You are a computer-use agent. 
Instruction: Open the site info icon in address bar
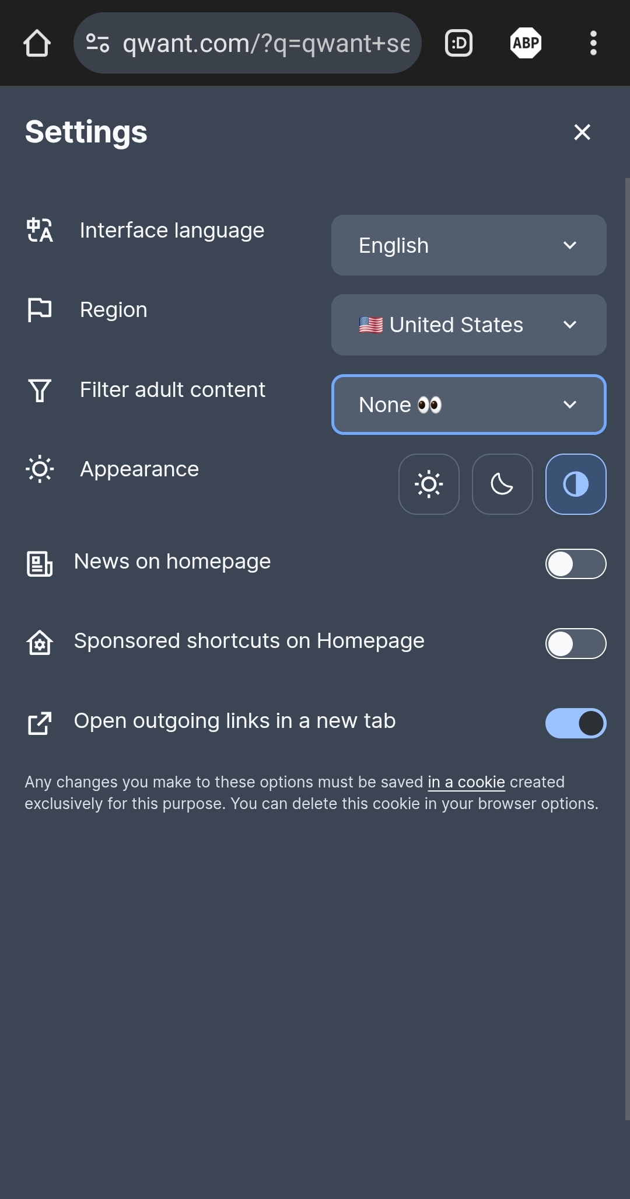(97, 43)
